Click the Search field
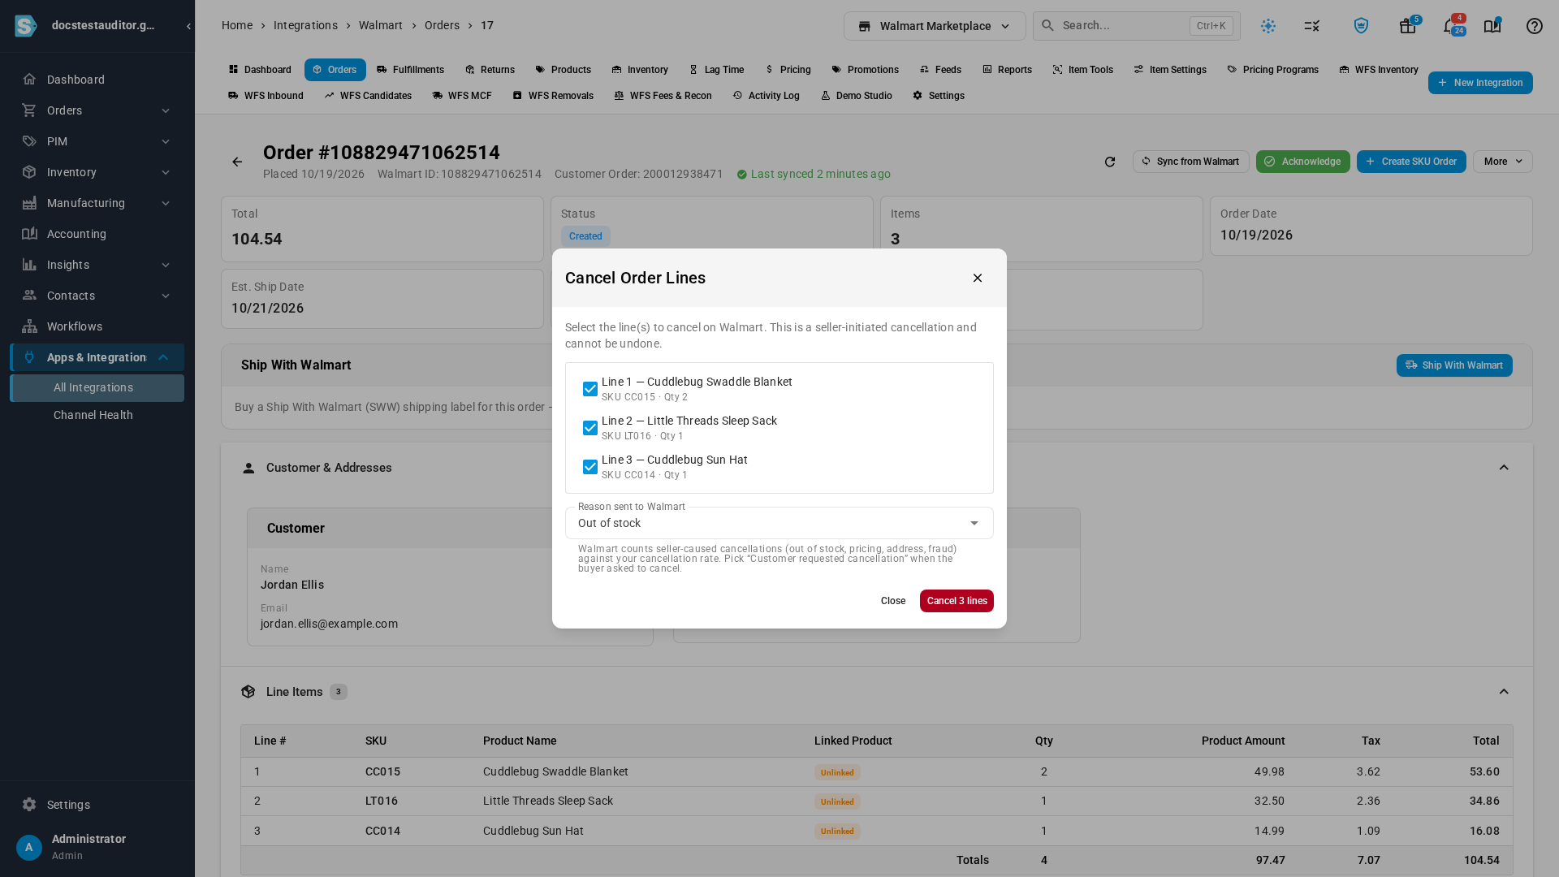 1136,26
